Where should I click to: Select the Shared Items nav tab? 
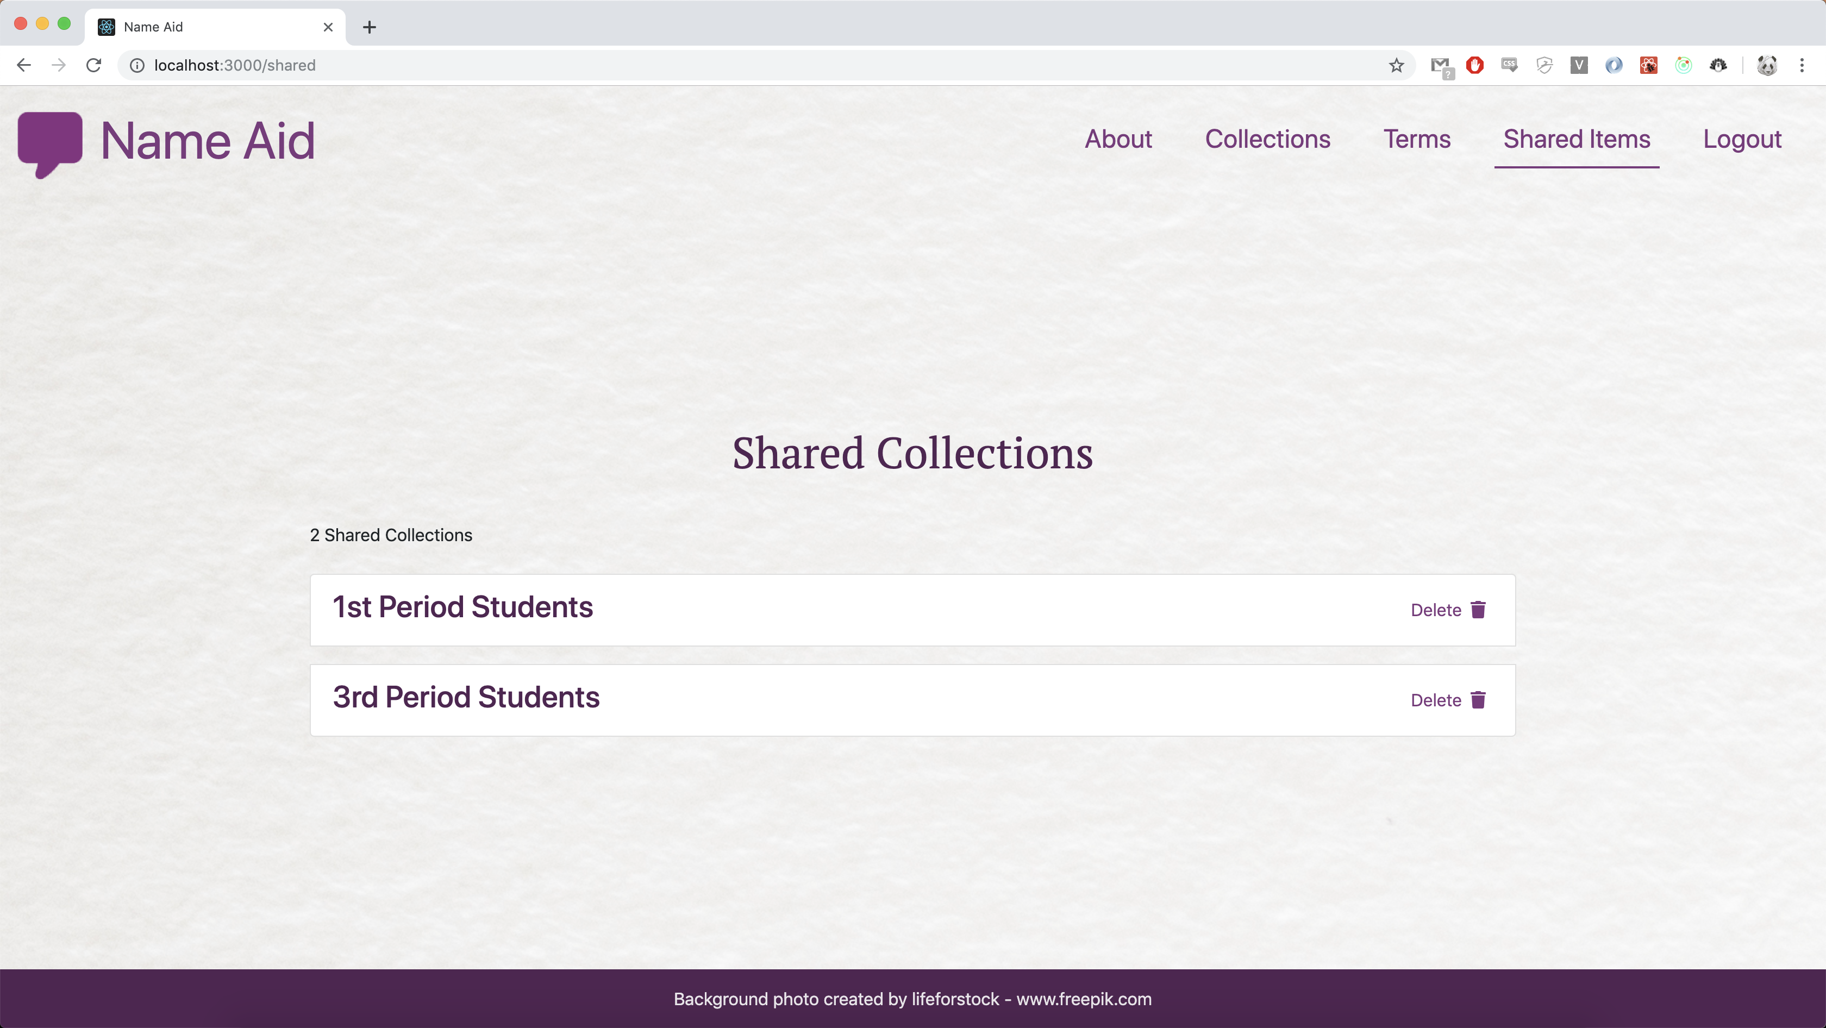pos(1577,140)
